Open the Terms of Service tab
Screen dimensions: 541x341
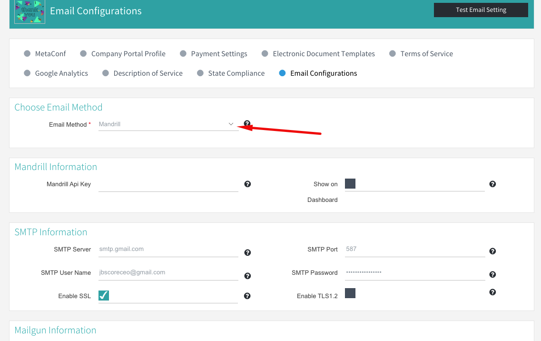coord(421,53)
